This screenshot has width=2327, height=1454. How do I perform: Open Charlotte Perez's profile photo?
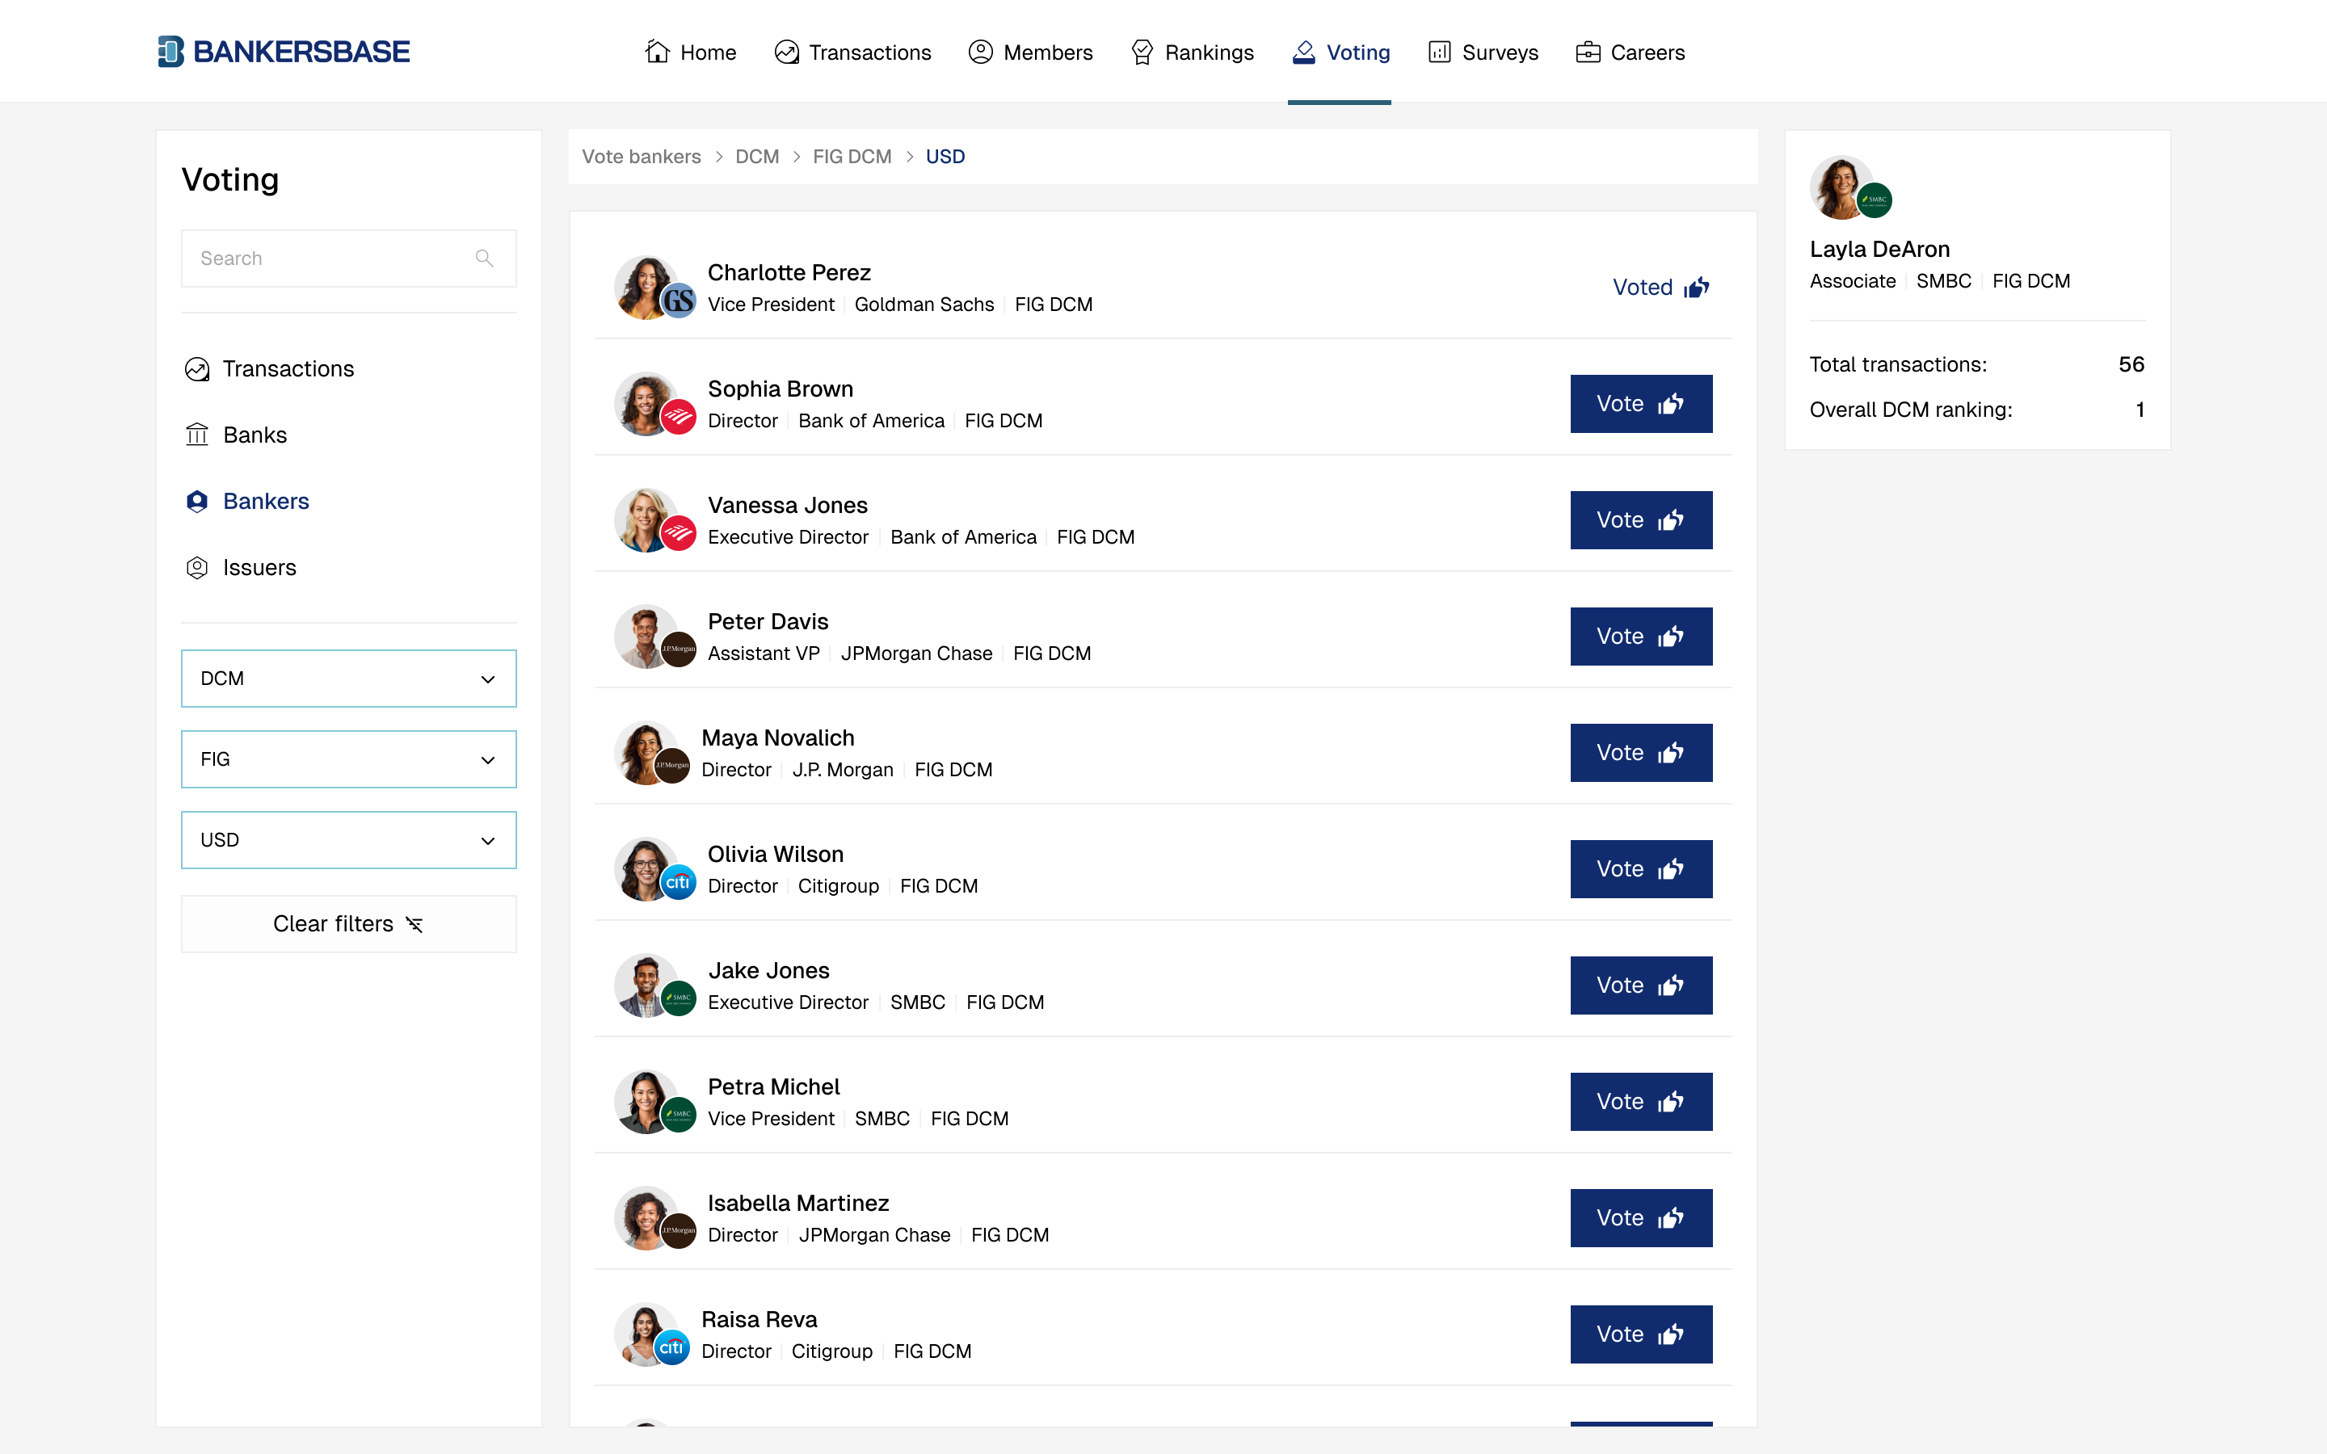tap(647, 288)
